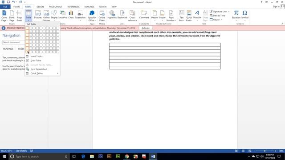Image resolution: width=285 pixels, height=160 pixels.
Task: Click first row of the inserted table
Action: coord(165,44)
